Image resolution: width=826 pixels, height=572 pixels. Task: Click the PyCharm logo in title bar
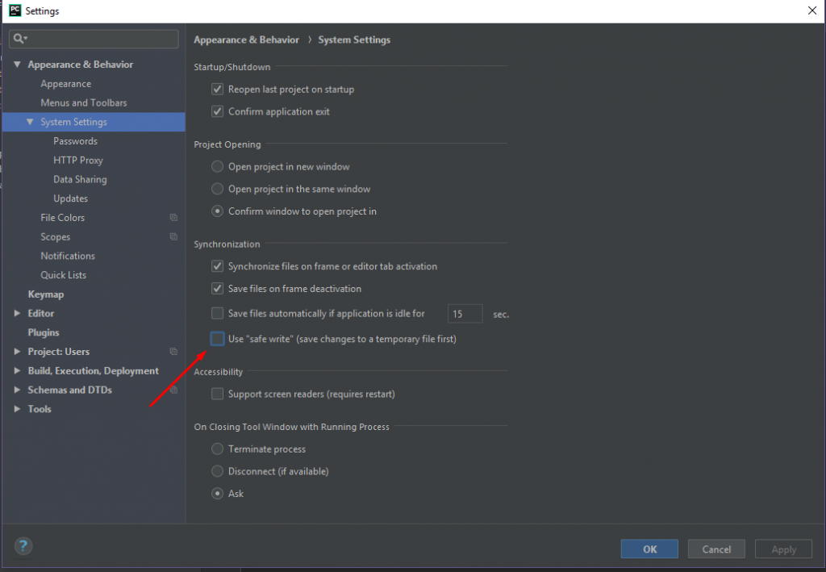(15, 10)
